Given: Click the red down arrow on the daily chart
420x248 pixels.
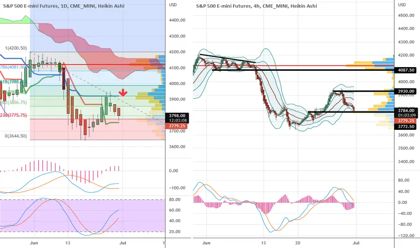Looking at the screenshot, I should click(123, 92).
